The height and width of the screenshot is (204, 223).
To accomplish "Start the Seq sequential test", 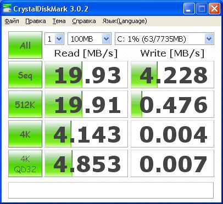I will tap(25, 75).
